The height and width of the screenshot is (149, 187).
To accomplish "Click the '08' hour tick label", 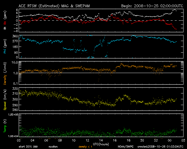I will (60, 140).
